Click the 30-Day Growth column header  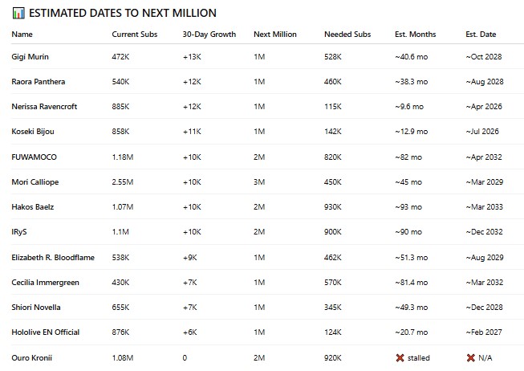click(x=209, y=35)
